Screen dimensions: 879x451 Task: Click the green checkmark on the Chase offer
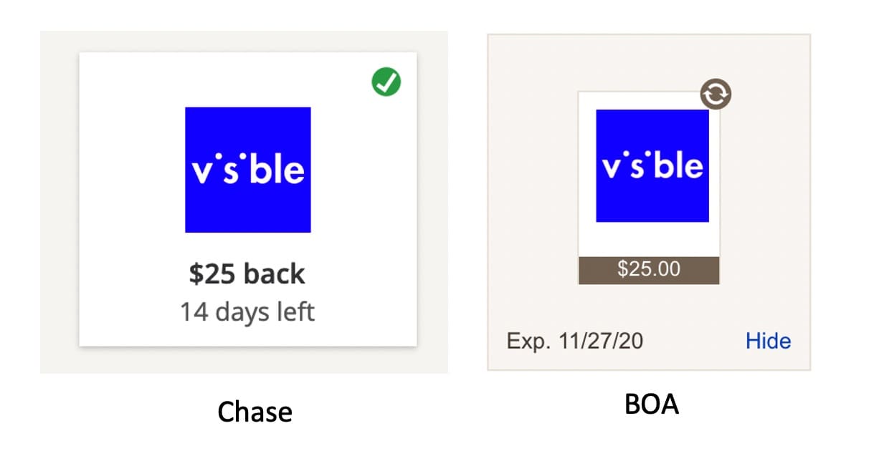386,84
